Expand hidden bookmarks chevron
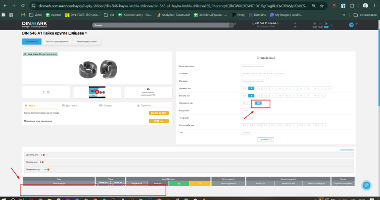The image size is (380, 200). pyautogui.click(x=344, y=15)
